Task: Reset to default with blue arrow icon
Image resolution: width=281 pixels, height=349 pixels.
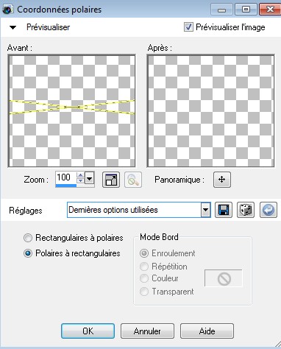Action: 268,210
